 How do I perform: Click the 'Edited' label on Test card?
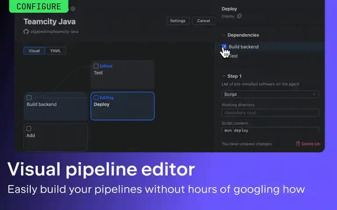[106, 66]
